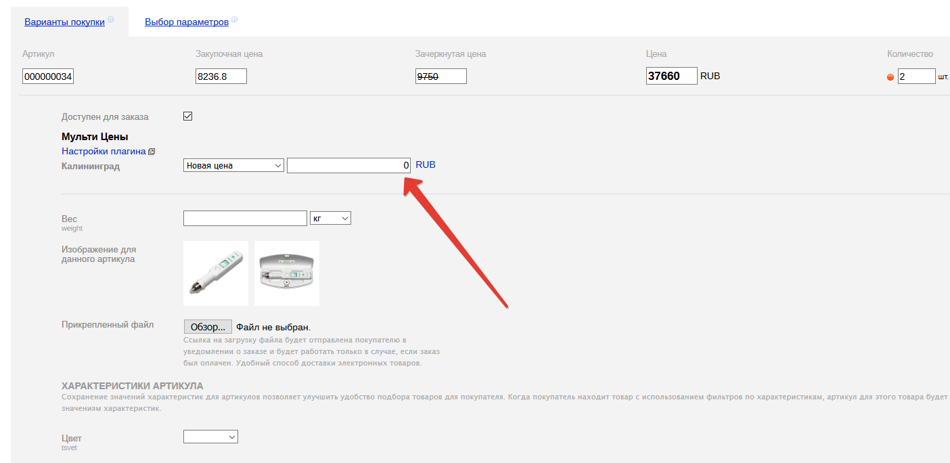Click the info icon beside Варианты покупки

pyautogui.click(x=110, y=20)
